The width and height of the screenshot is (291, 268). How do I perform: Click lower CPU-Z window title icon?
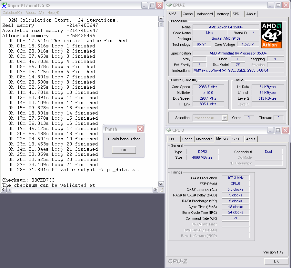[x=169, y=130]
